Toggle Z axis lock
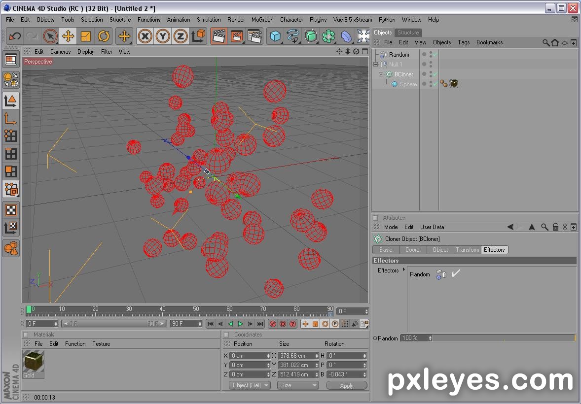The height and width of the screenshot is (404, 581). 180,36
